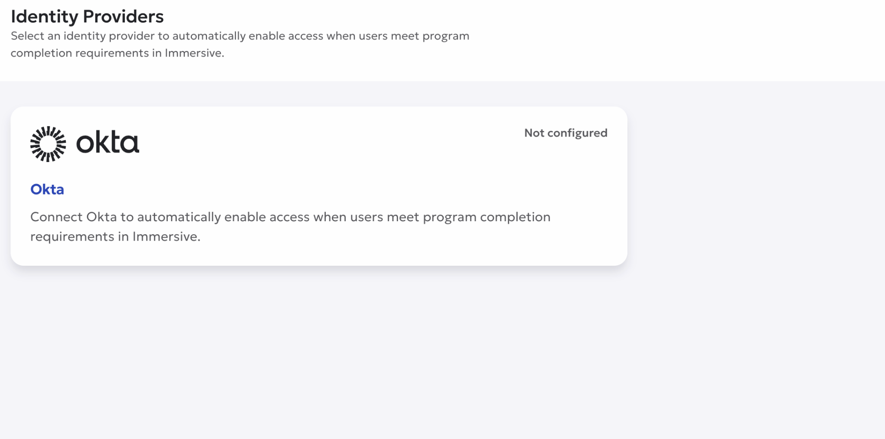885x439 pixels.
Task: Click the Identity Providers page heading
Action: click(x=87, y=16)
